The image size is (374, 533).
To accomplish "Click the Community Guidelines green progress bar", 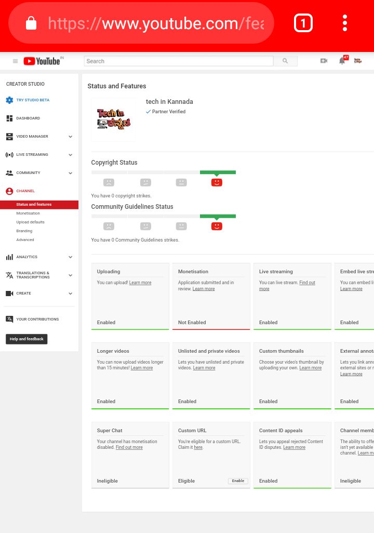I will pyautogui.click(x=218, y=216).
